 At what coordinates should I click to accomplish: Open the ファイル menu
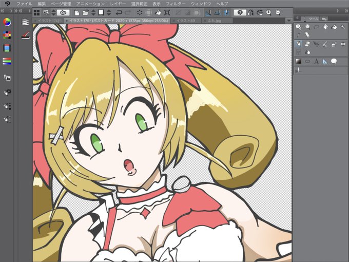[x=24, y=4]
